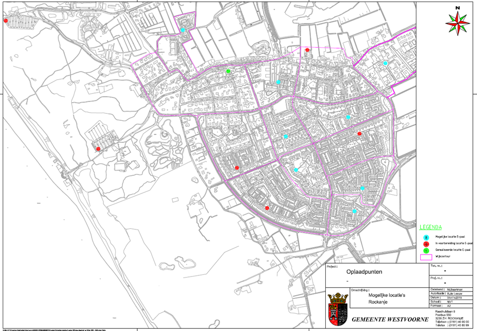
Task: Select the southernmost red marker on the map
Action: click(267, 208)
